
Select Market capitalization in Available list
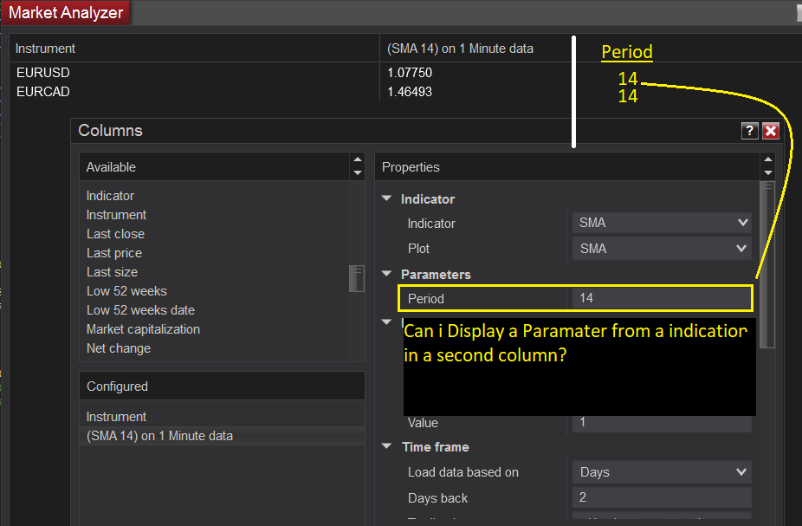143,329
